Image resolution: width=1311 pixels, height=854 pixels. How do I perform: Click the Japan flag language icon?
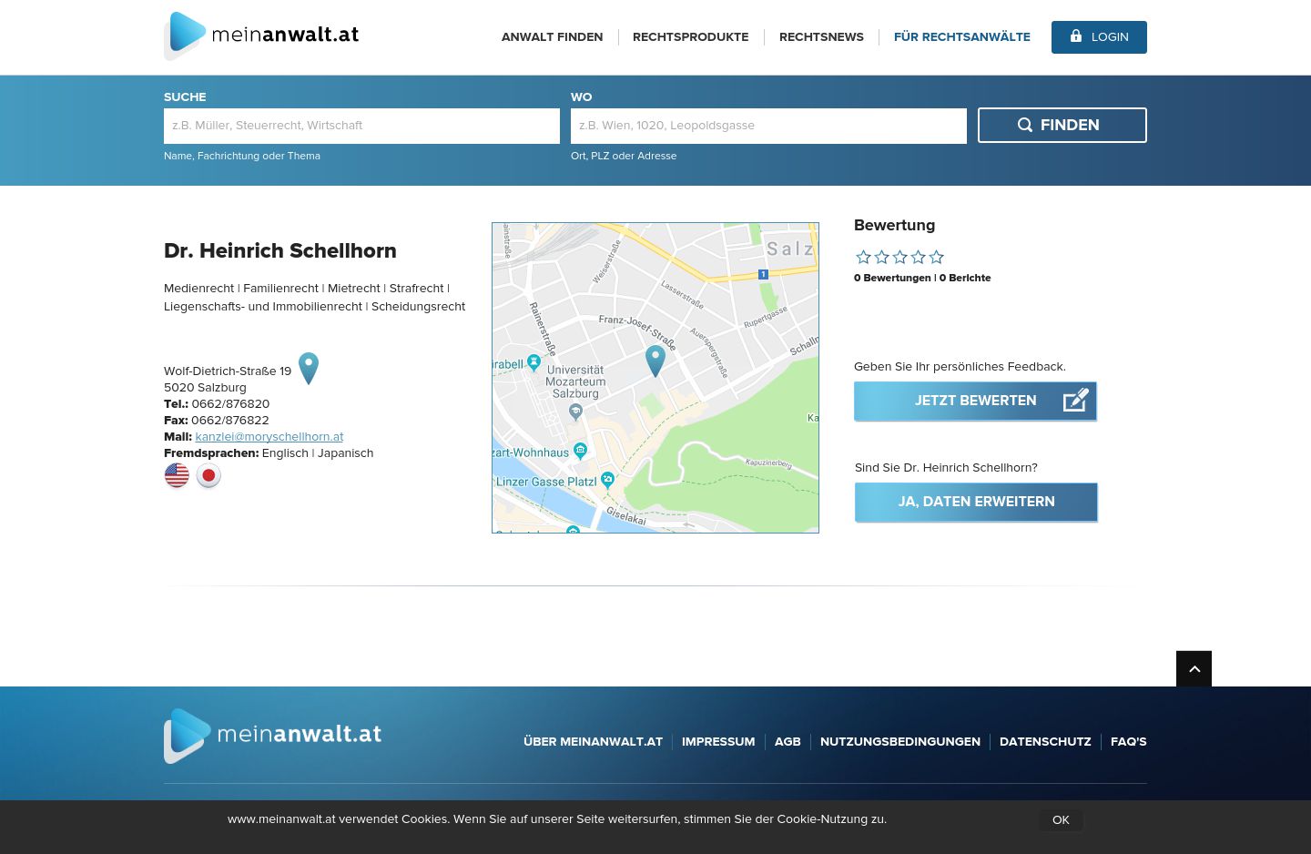[x=208, y=475]
